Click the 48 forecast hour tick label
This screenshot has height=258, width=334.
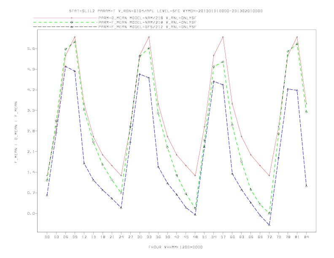[x=195, y=237]
